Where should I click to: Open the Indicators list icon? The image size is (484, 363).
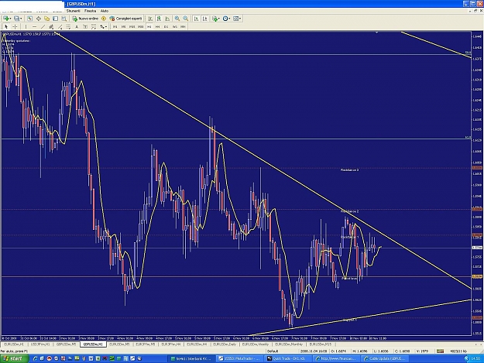215,19
